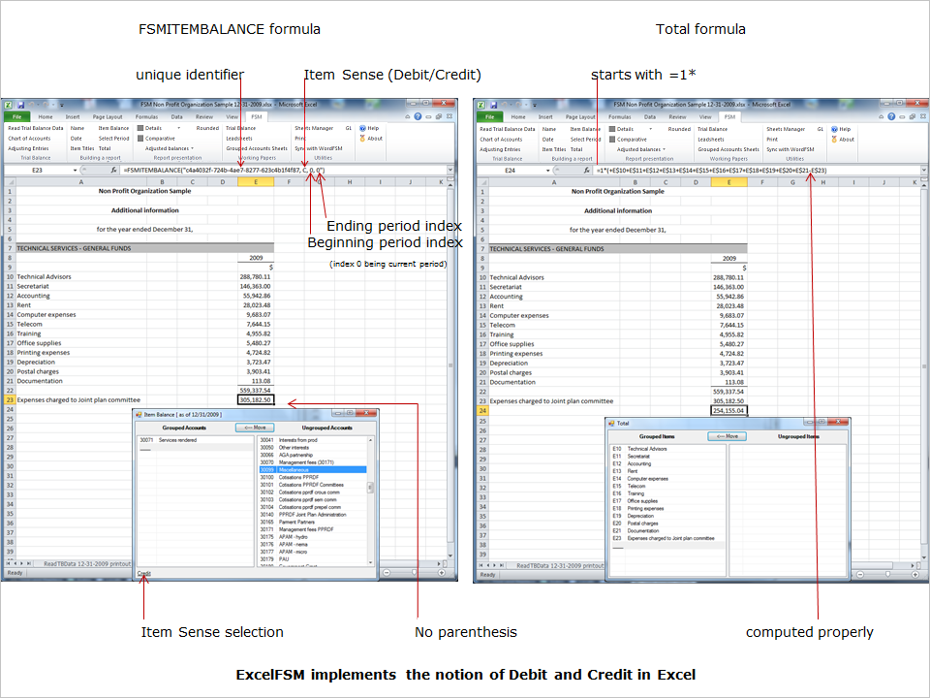Screen dimensions: 930x698
Task: Toggle Credit item sense in Item Balance dialog
Action: pyautogui.click(x=144, y=573)
